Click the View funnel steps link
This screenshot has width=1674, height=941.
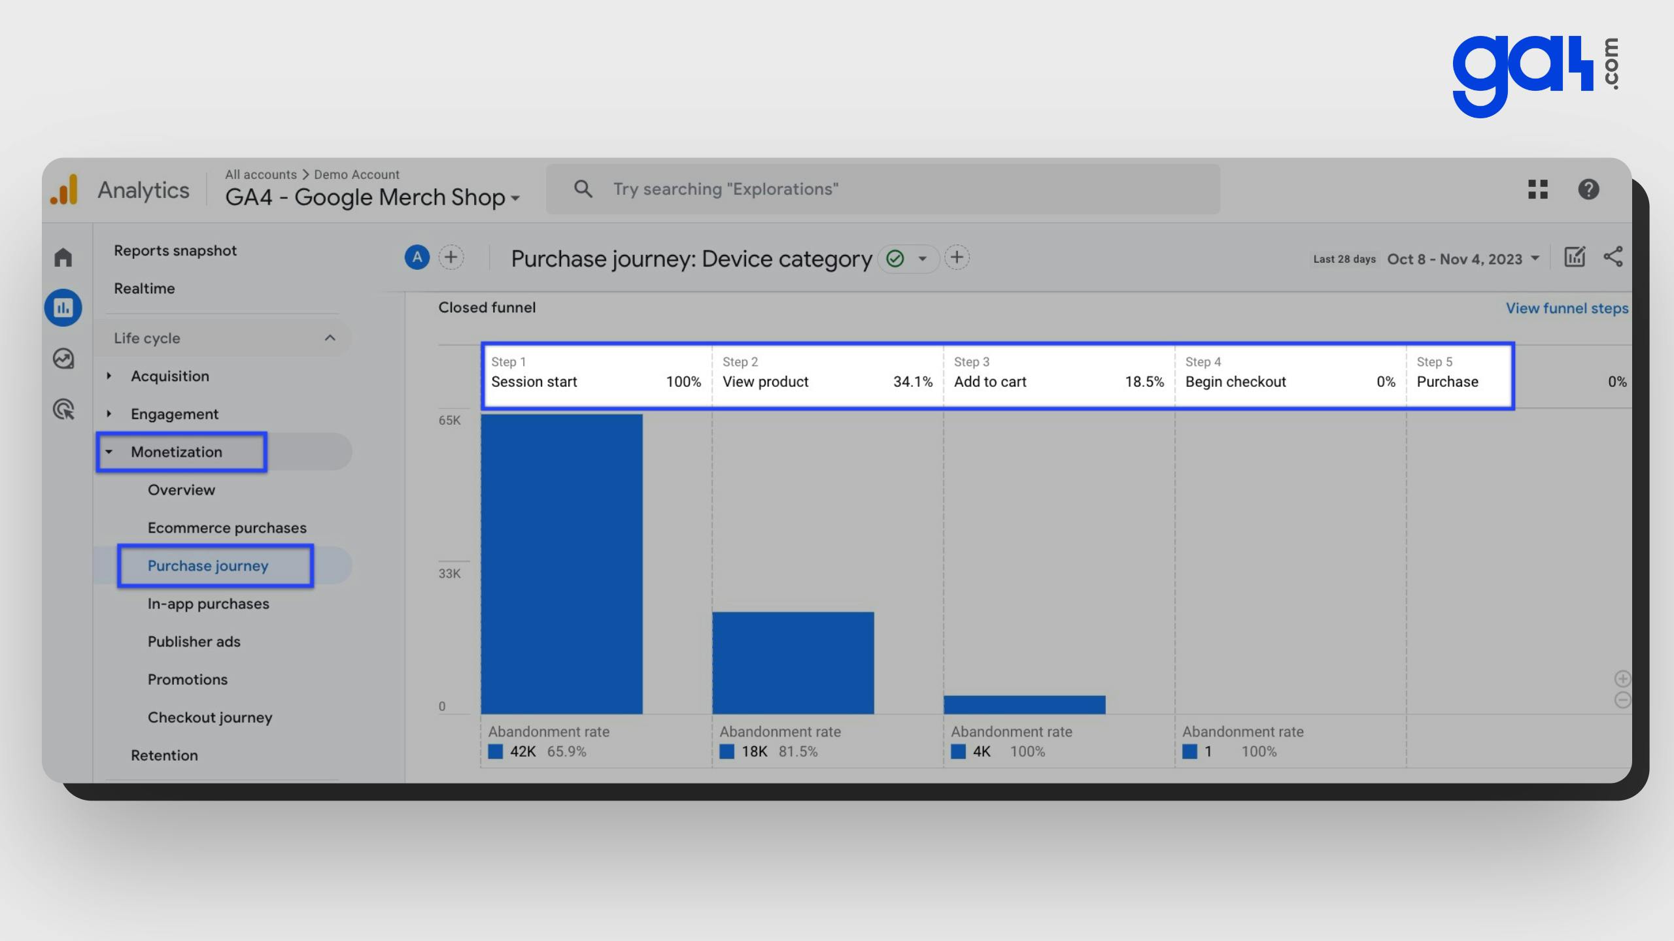coord(1566,308)
